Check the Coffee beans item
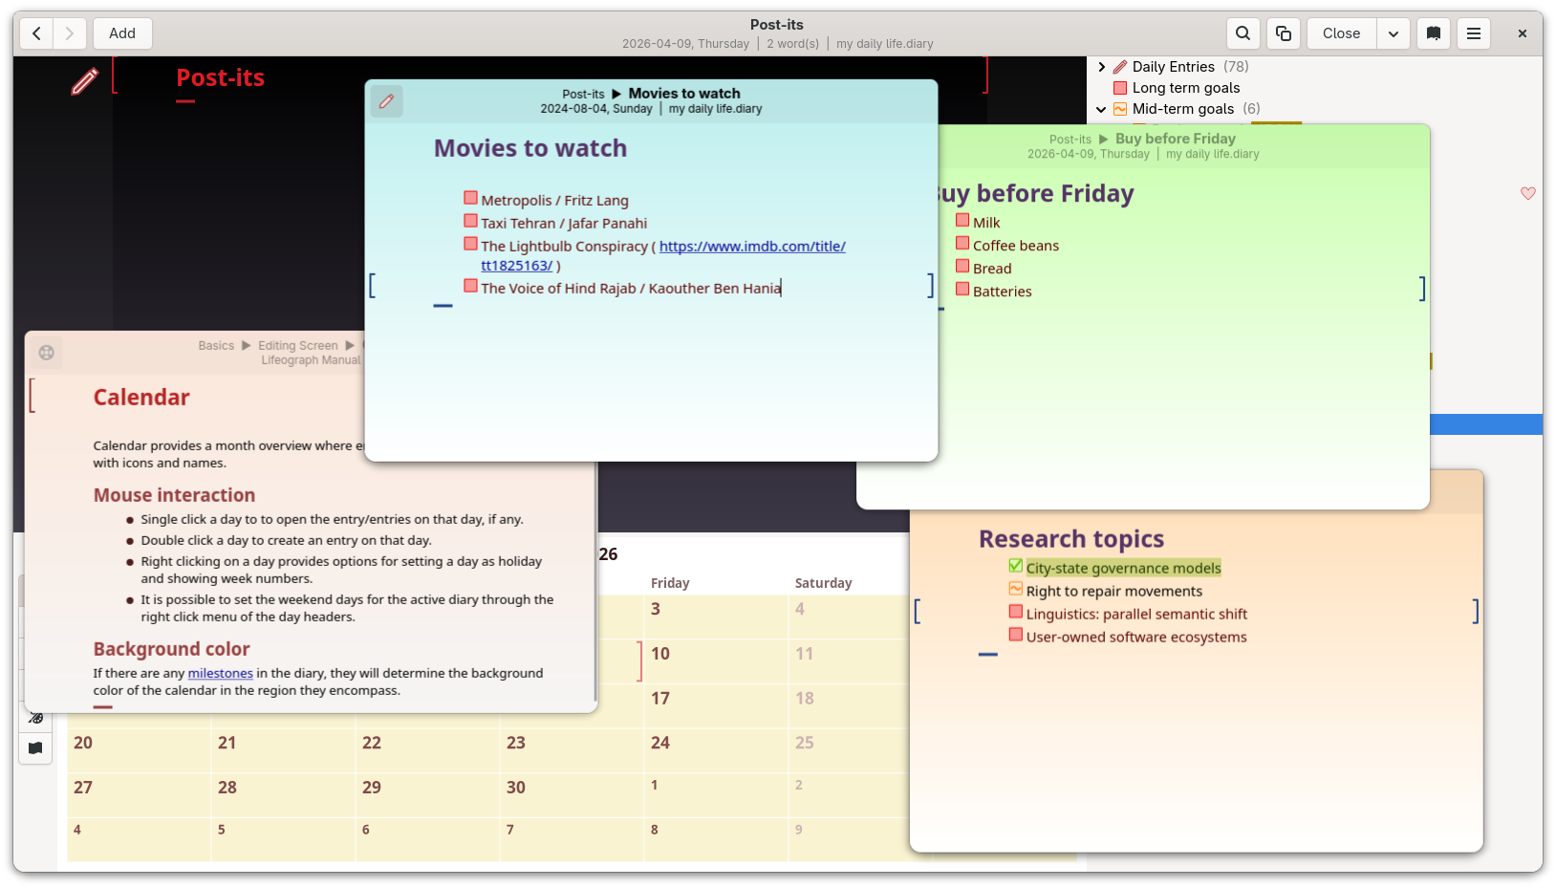This screenshot has height=888, width=1556. pos(962,243)
